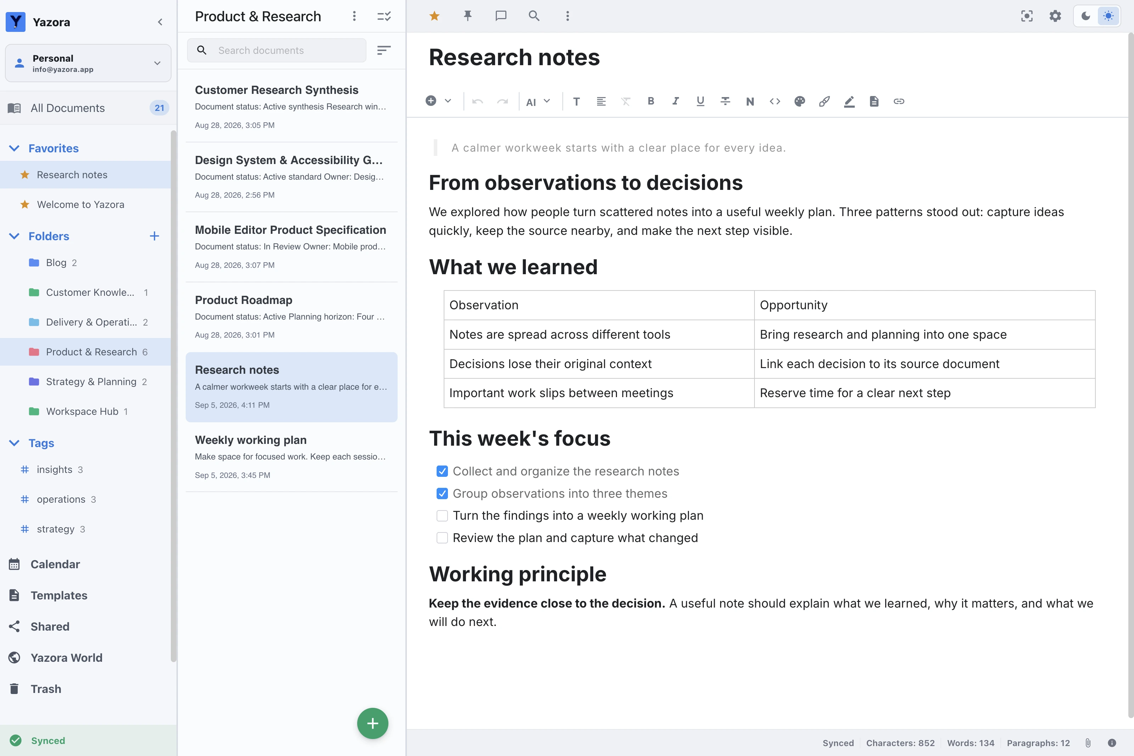This screenshot has height=756, width=1134.
Task: Insert a hyperlink with the link icon
Action: 899,101
